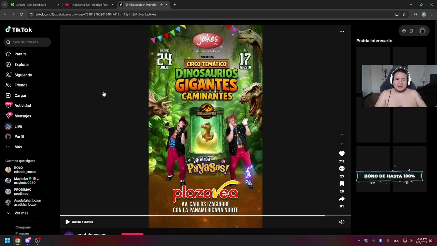Mute the TikTok tab audio indicator

click(x=161, y=5)
